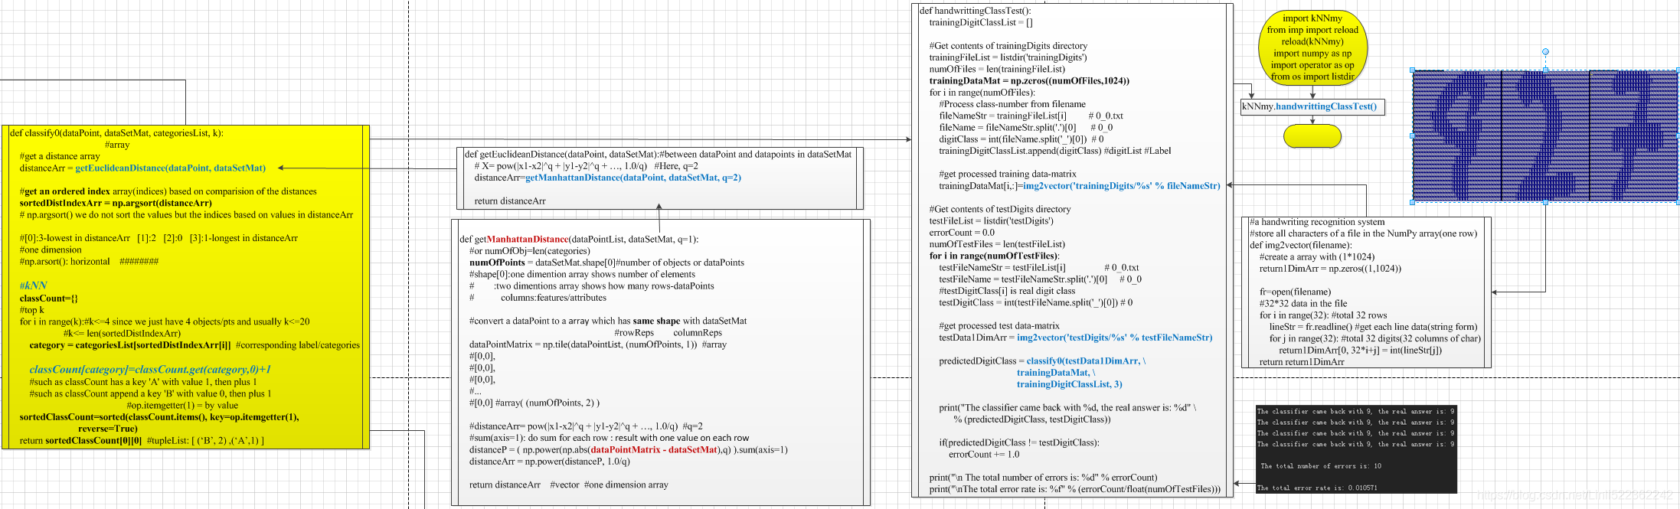Click the 'category = categoriesList[sortedDistIndexArr[i]]' line
The width and height of the screenshot is (1680, 509).
click(130, 345)
